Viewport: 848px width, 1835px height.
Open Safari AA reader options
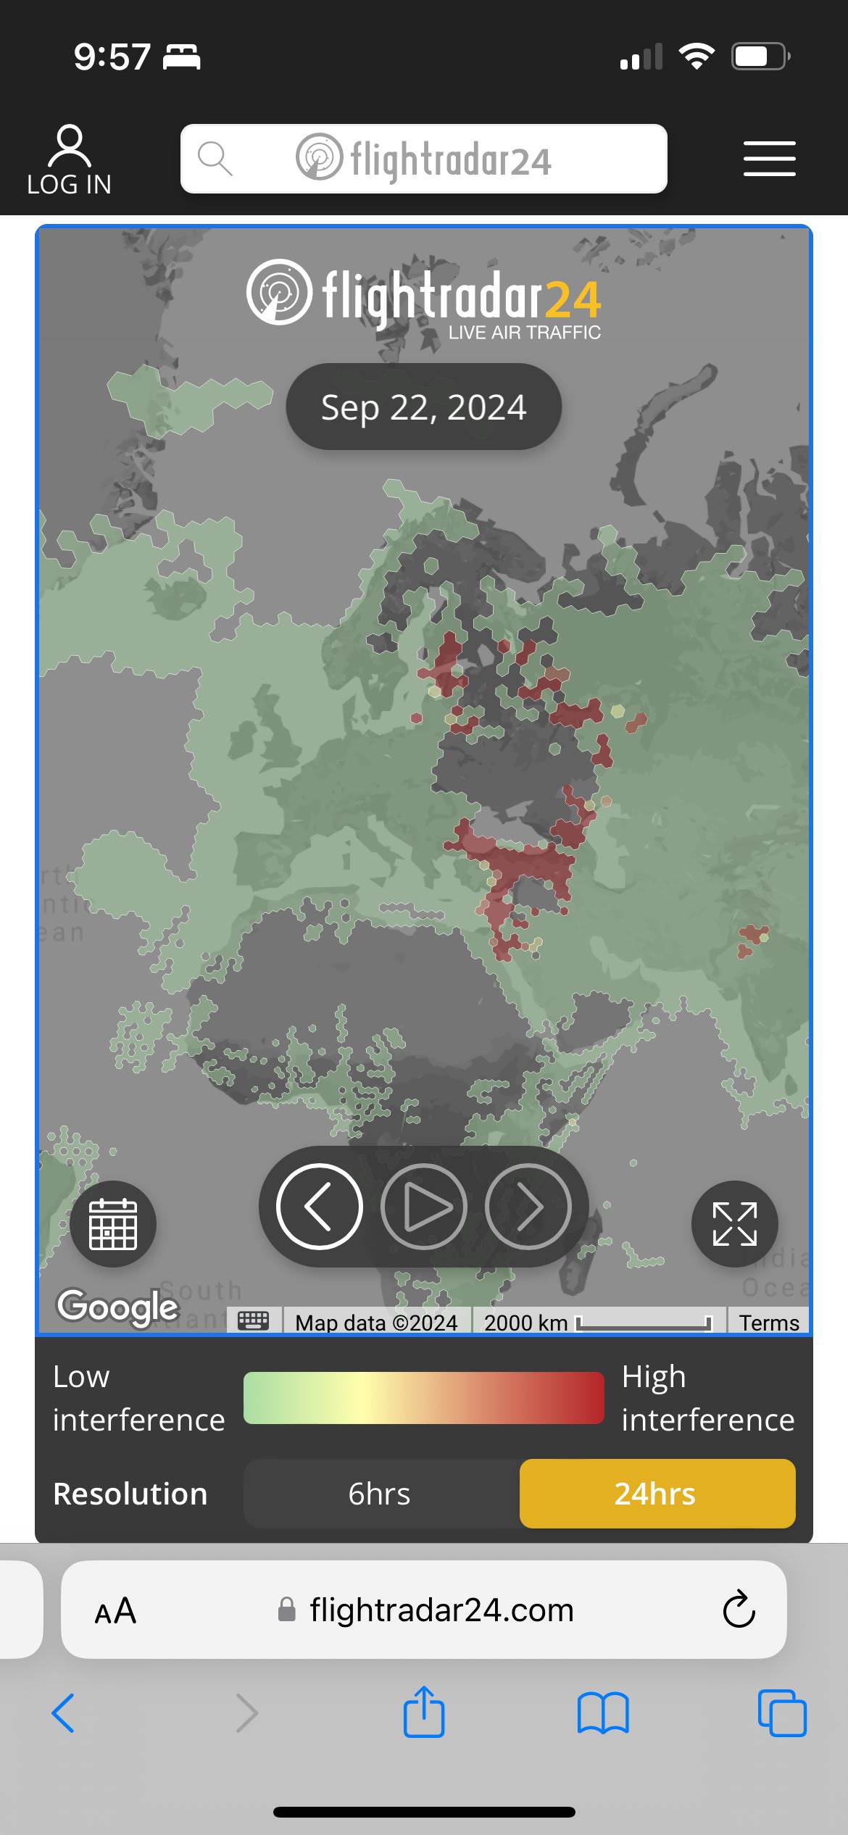pyautogui.click(x=115, y=1610)
